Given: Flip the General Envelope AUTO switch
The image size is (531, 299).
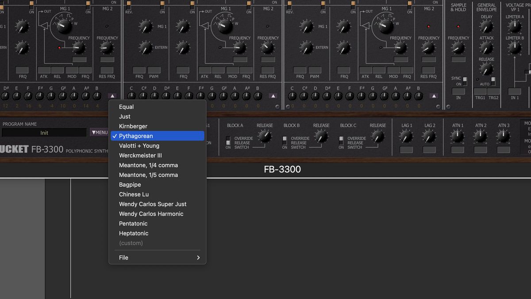Looking at the screenshot, I should point(493,81).
